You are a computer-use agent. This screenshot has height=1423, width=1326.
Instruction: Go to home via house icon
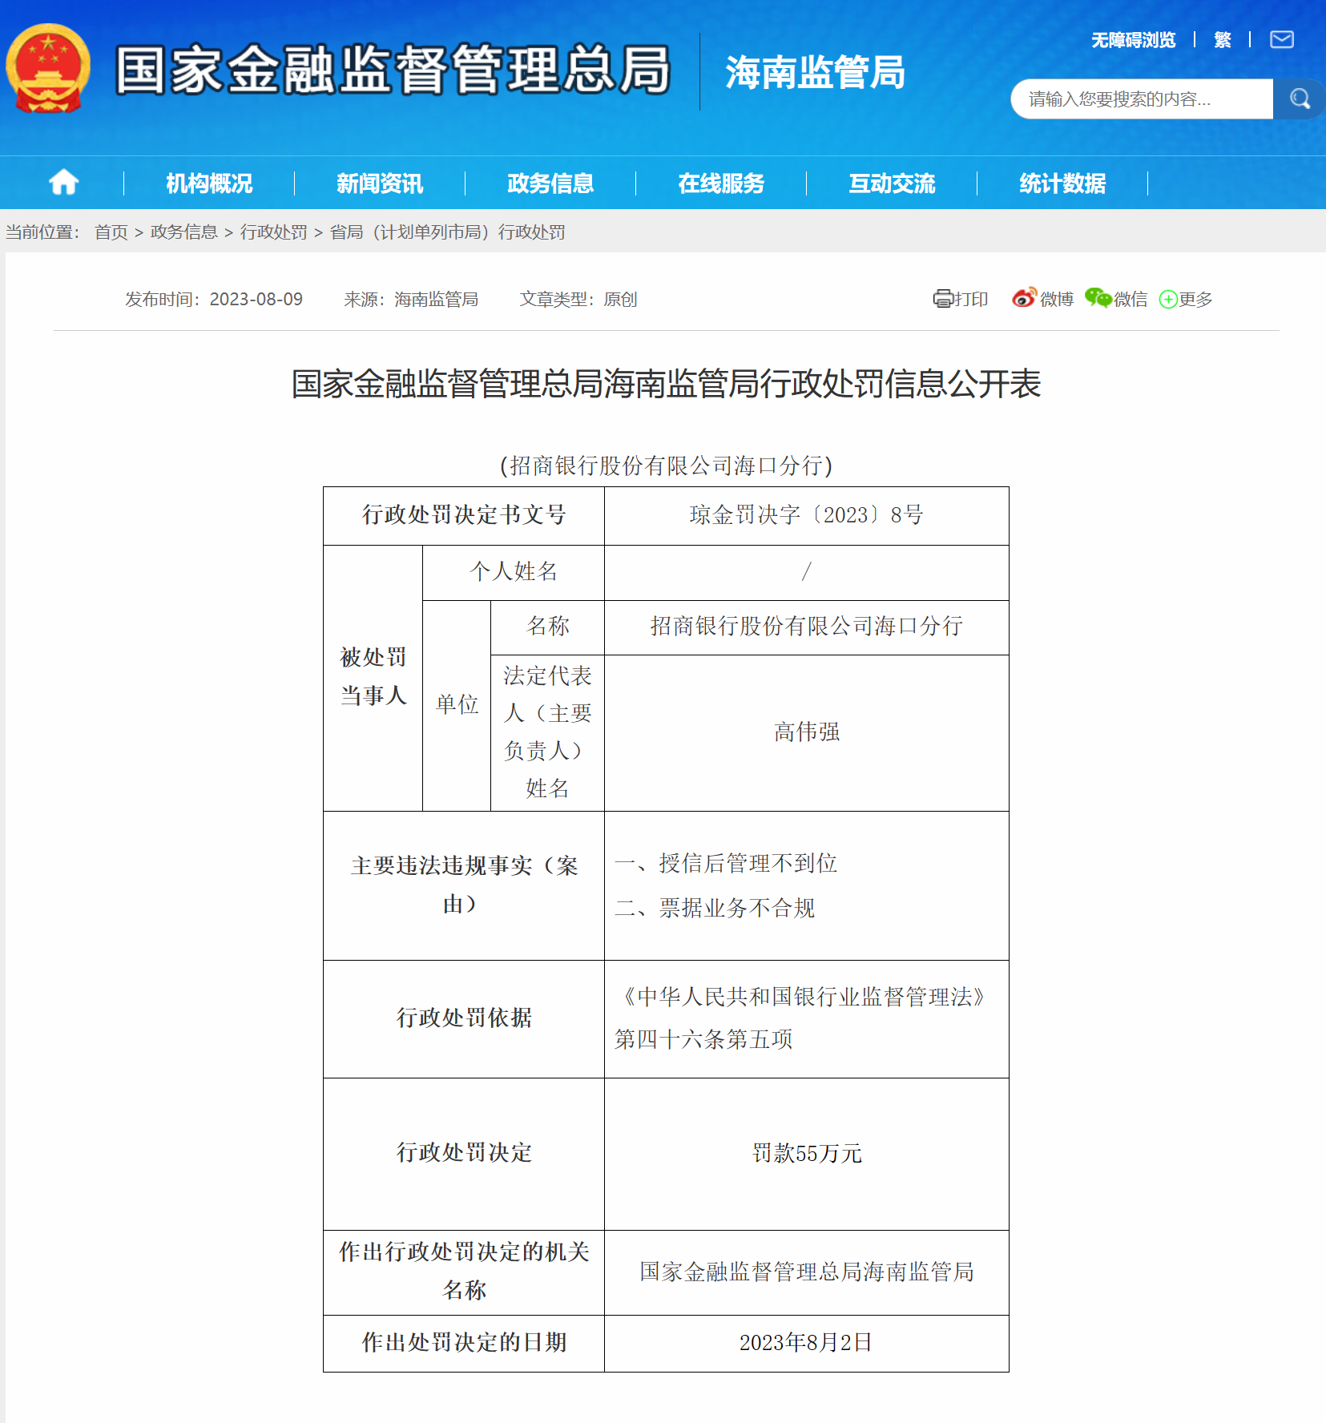click(64, 183)
